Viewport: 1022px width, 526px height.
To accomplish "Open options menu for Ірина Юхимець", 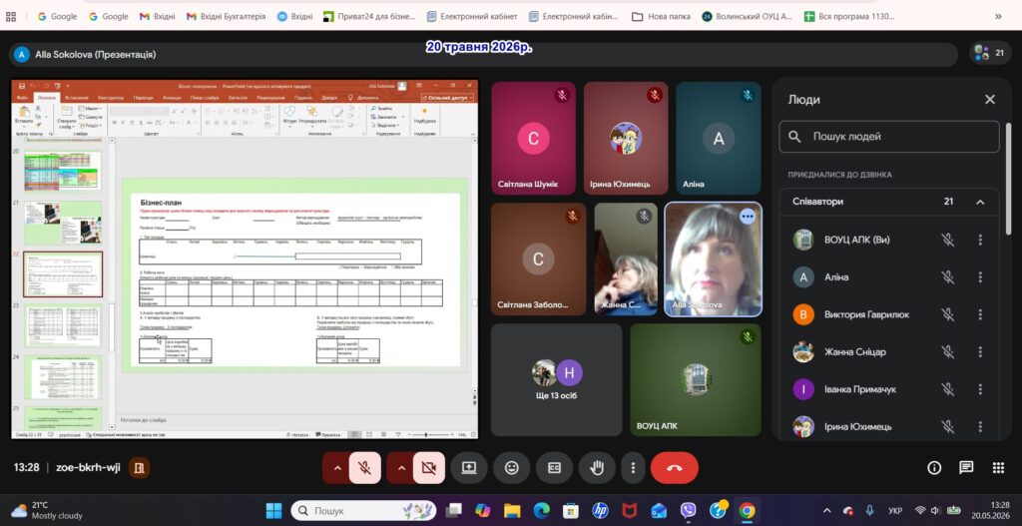I will tap(980, 427).
